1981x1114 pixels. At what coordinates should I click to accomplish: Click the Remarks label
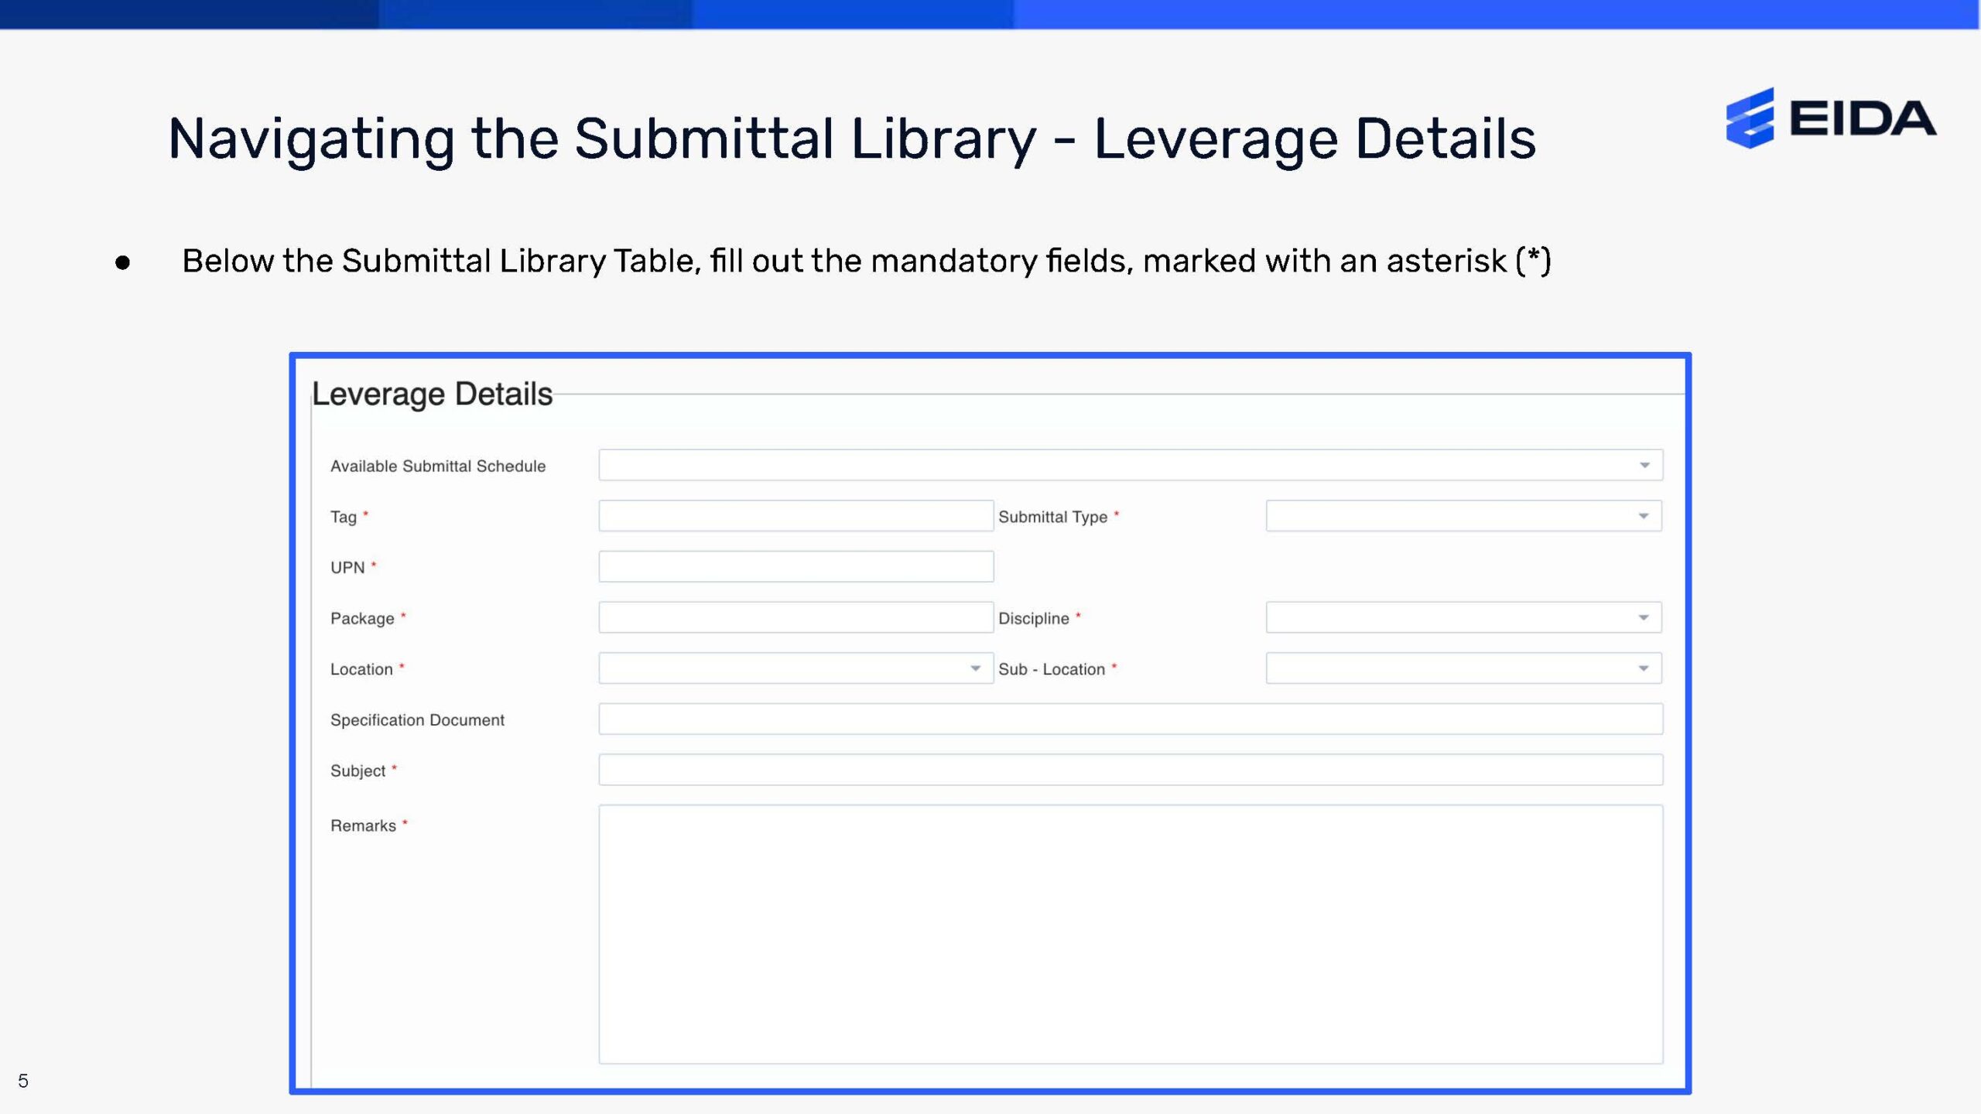pyautogui.click(x=363, y=826)
